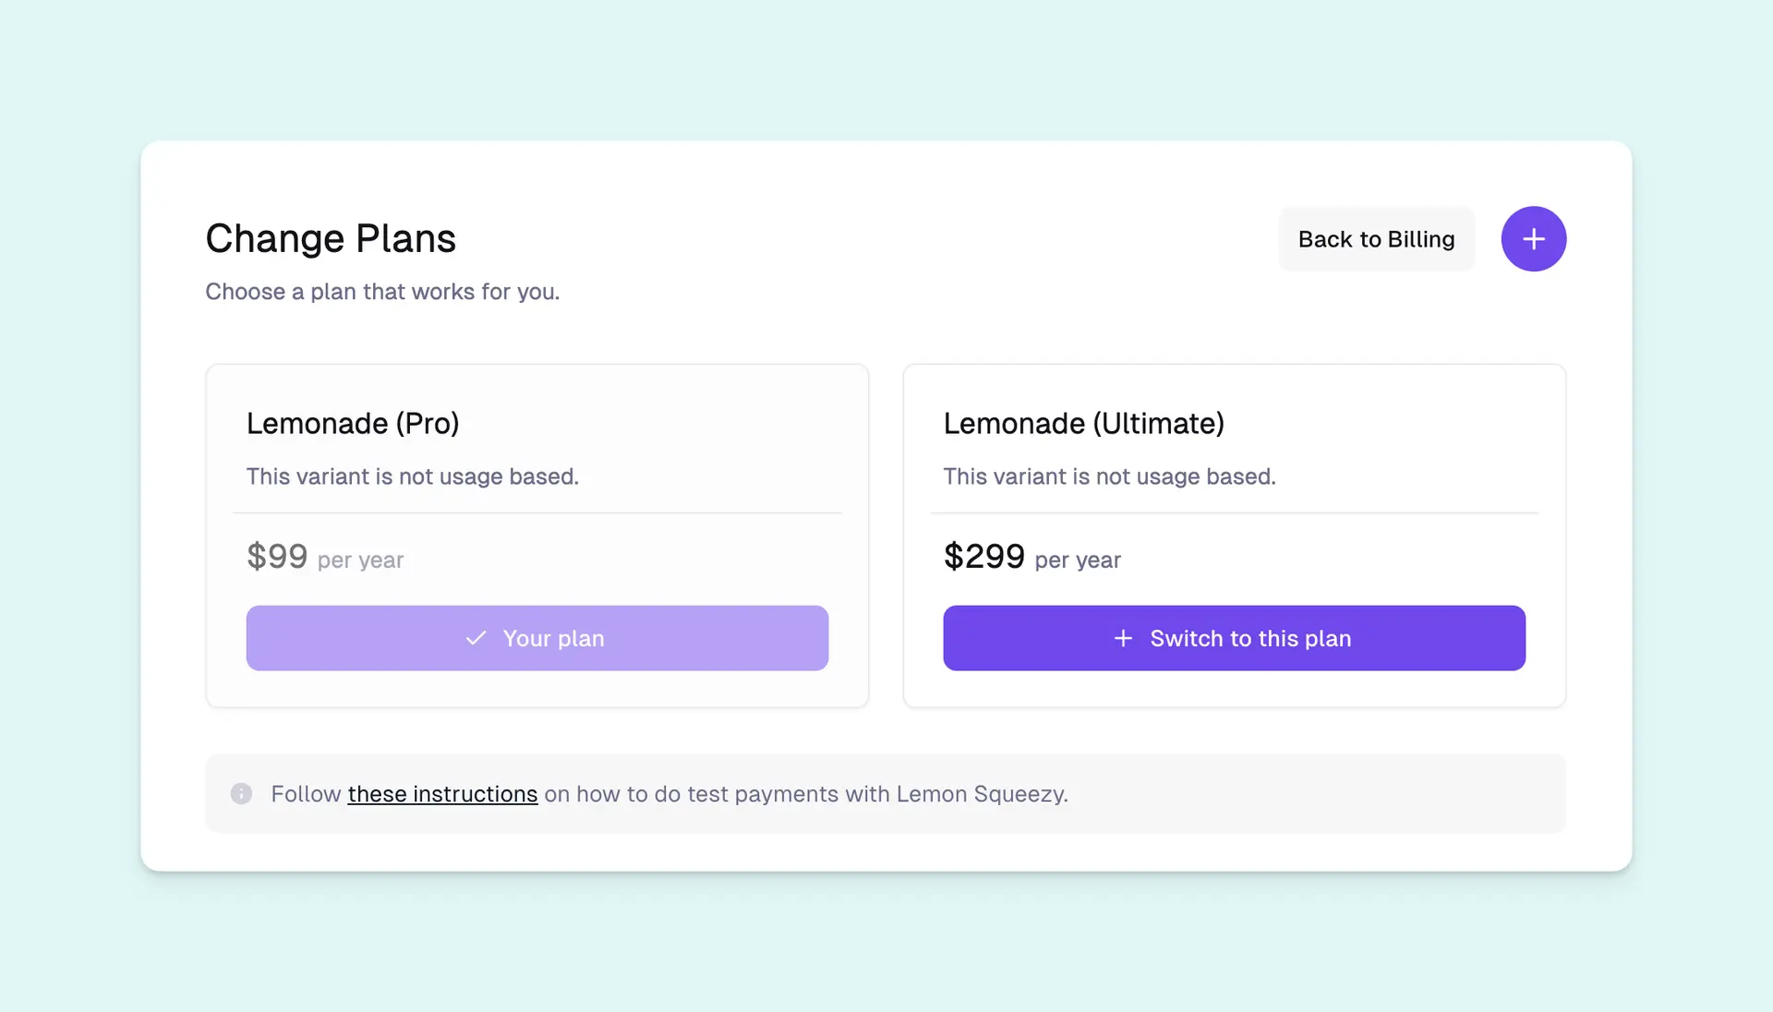This screenshot has height=1012, width=1773.
Task: Click the usage note under Lemonade Pro
Action: (x=412, y=476)
